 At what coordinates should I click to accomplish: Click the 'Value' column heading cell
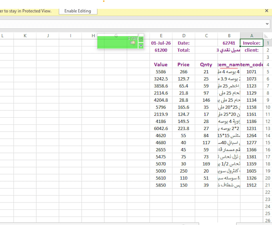161,64
